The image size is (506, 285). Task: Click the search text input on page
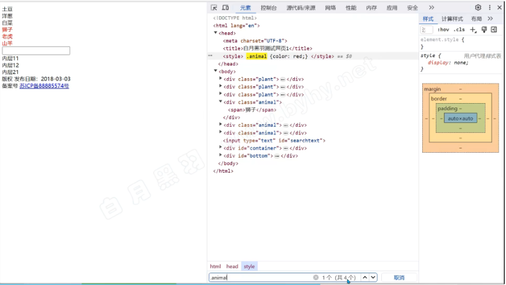tap(36, 51)
